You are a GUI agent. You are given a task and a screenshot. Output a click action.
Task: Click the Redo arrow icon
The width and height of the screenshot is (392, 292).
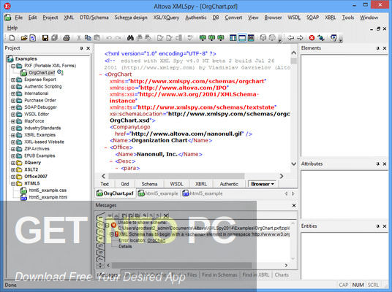[x=118, y=38]
